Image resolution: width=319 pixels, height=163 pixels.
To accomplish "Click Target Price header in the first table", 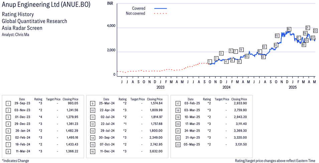I will pyautogui.click(x=53, y=99).
